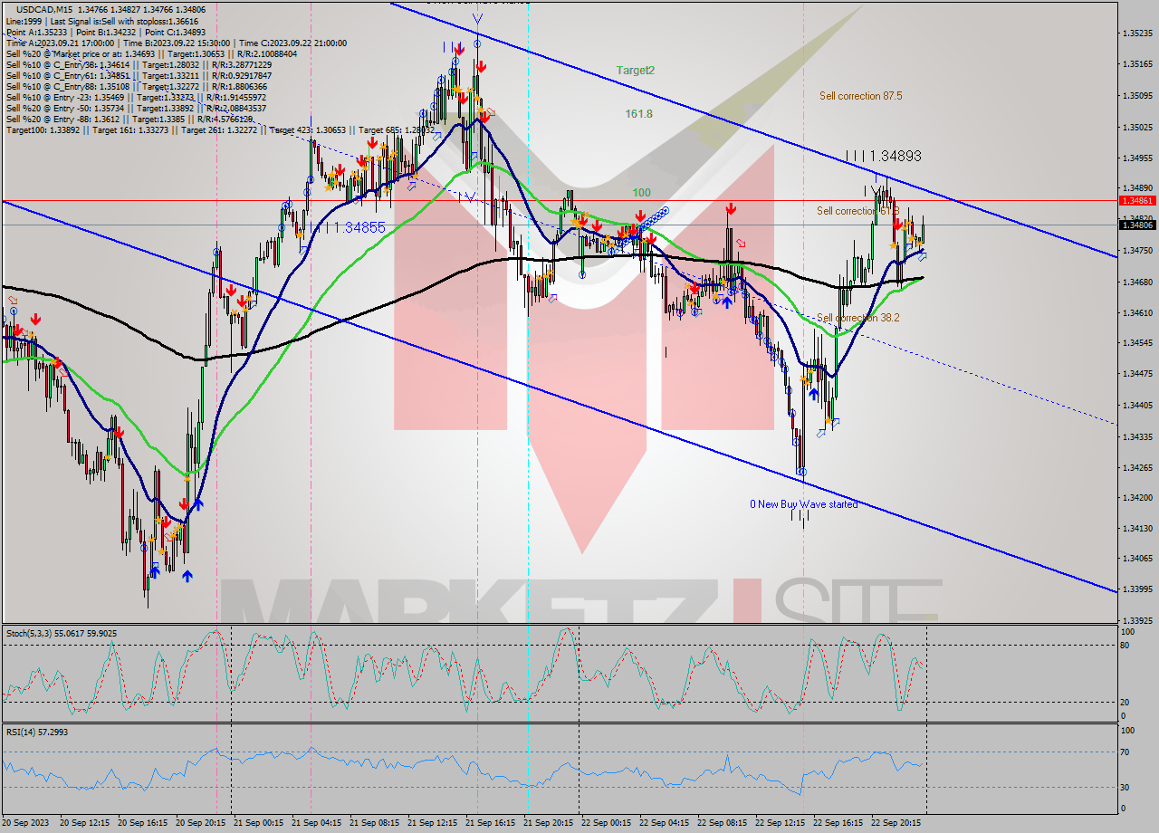Select the green '100' Fibonacci label

pyautogui.click(x=641, y=193)
